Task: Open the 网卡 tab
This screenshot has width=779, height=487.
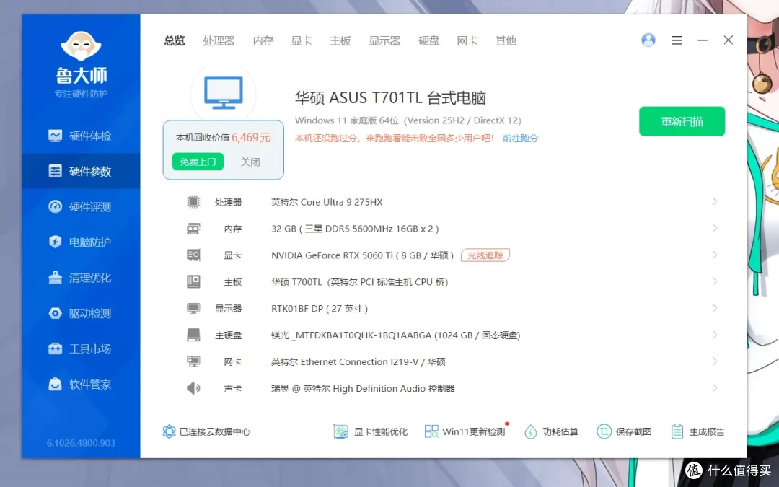Action: point(467,40)
